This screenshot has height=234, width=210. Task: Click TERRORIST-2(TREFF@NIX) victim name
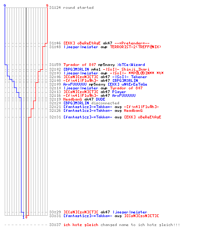pos(135,47)
